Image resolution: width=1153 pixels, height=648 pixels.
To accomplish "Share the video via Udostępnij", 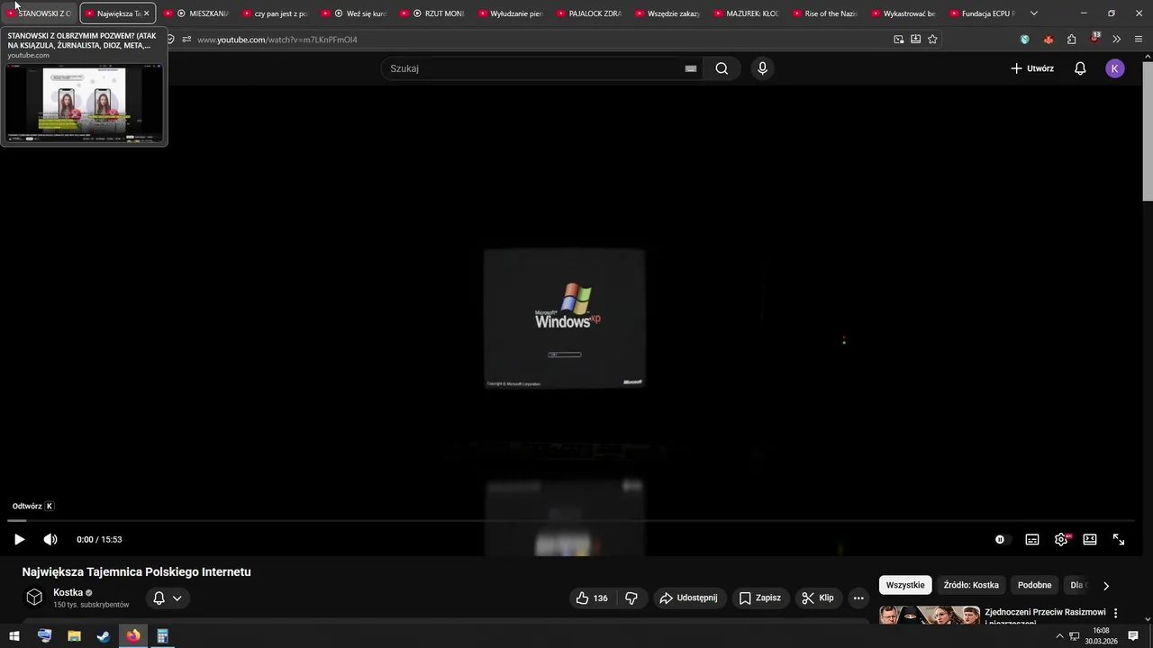I will tap(689, 598).
